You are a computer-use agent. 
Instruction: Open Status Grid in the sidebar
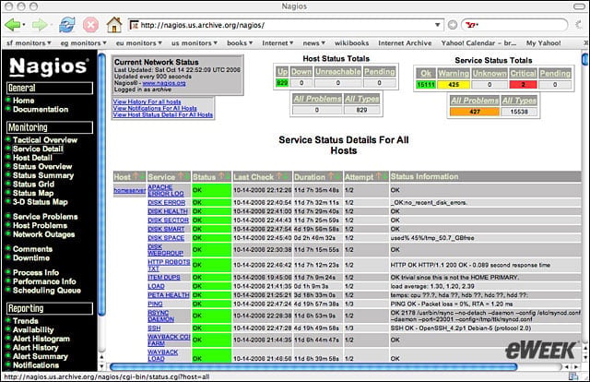click(x=33, y=184)
